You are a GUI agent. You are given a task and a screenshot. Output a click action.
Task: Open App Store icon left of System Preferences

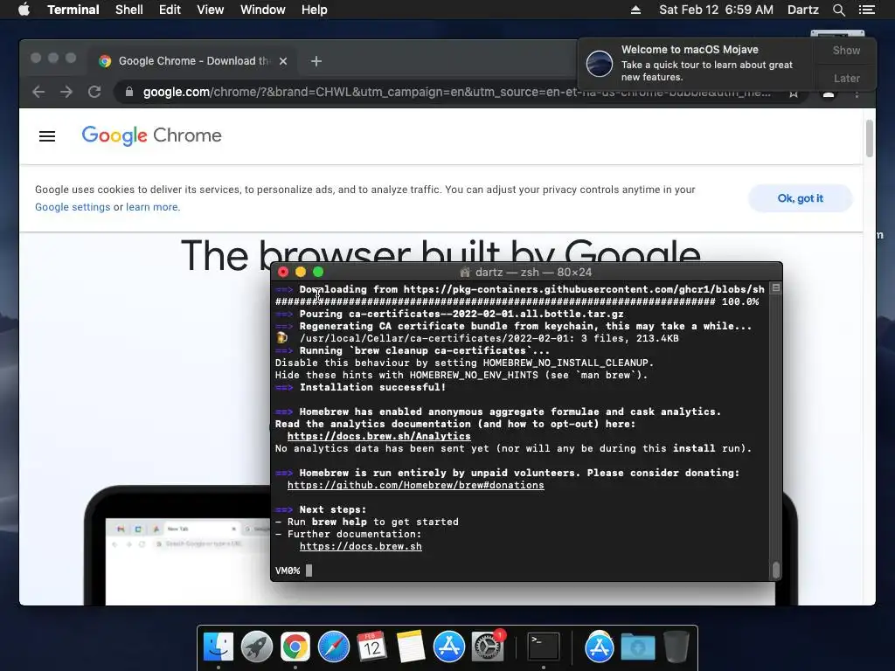(449, 647)
